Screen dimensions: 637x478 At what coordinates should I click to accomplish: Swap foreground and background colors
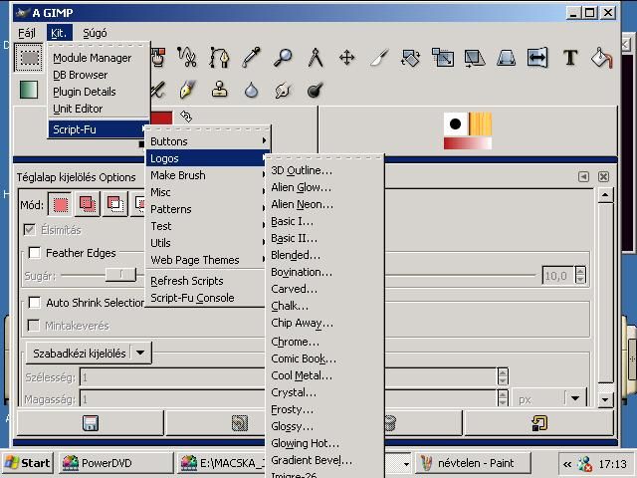coord(186,117)
